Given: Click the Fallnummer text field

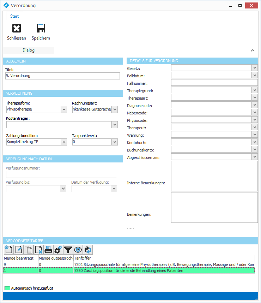Looking at the screenshot, I should pyautogui.click(x=214, y=83).
